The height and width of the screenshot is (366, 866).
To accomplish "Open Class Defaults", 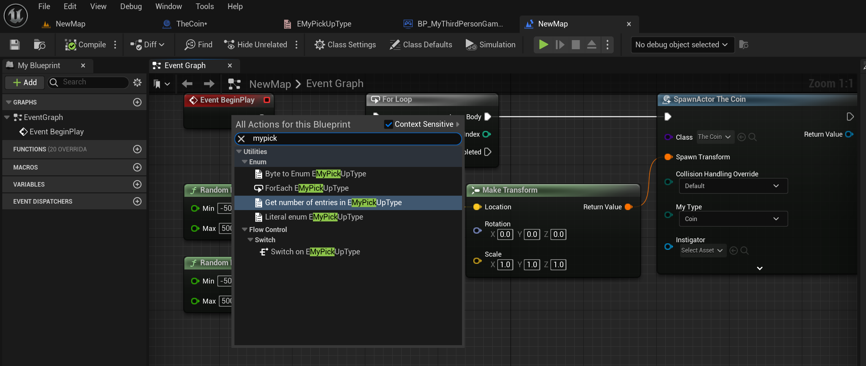I will (x=421, y=45).
